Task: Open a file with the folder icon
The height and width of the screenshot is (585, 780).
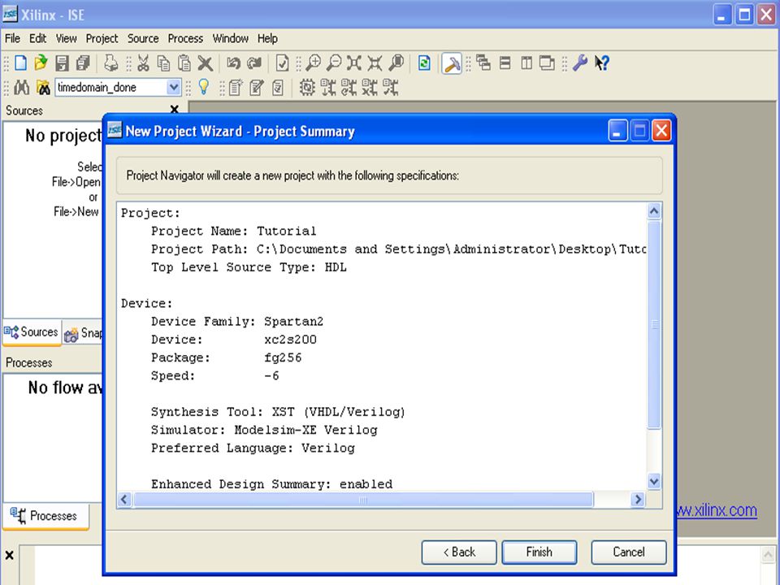Action: (x=41, y=63)
